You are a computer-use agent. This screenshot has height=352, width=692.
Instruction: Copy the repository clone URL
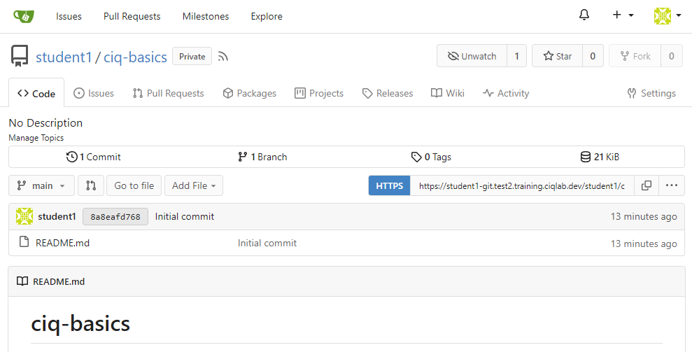[647, 185]
